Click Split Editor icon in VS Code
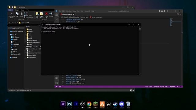The height and width of the screenshot is (110, 196). tap(178, 14)
